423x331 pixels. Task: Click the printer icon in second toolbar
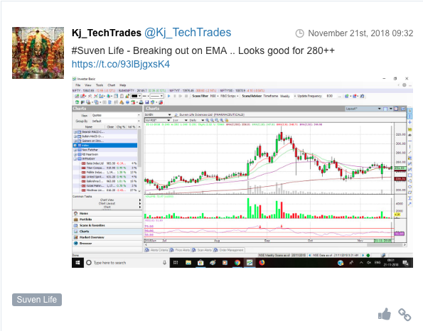point(141,102)
